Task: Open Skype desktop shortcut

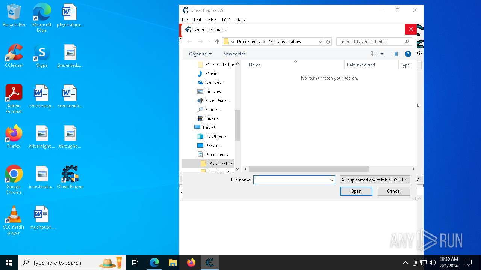Action: pos(42,56)
